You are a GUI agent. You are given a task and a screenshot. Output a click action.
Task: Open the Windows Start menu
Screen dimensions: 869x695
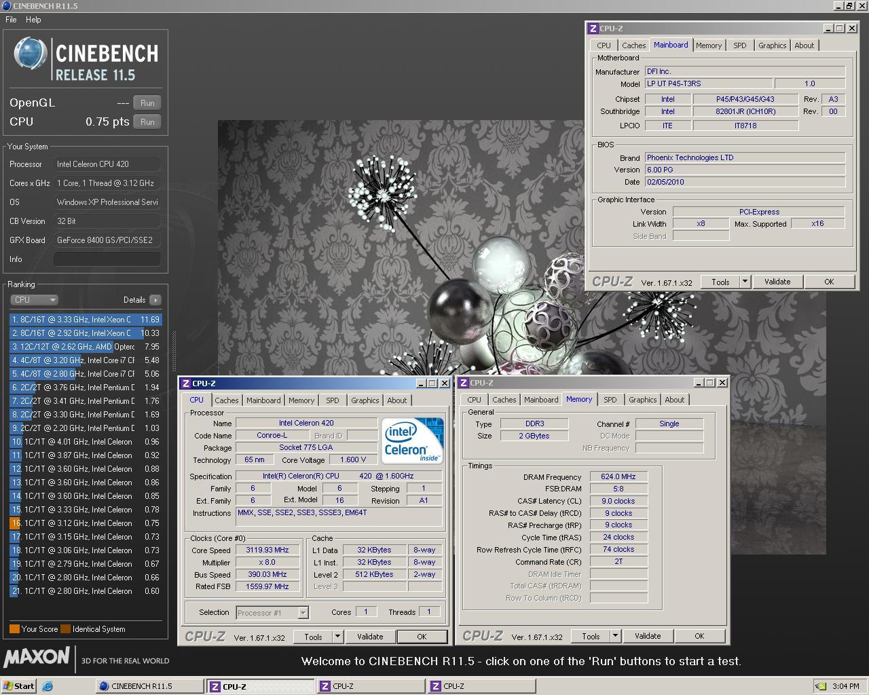point(18,686)
